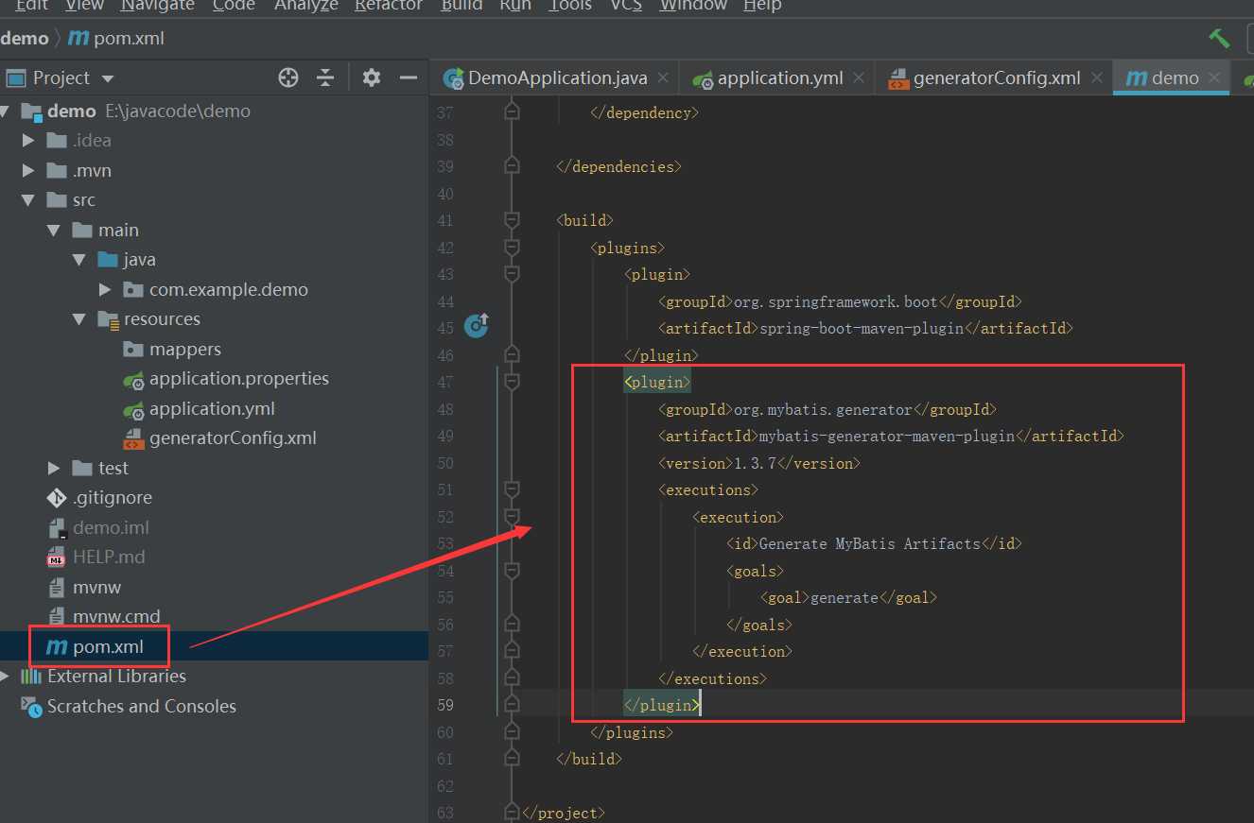The height and width of the screenshot is (823, 1254).
Task: Open Project panel settings gear
Action: [372, 77]
